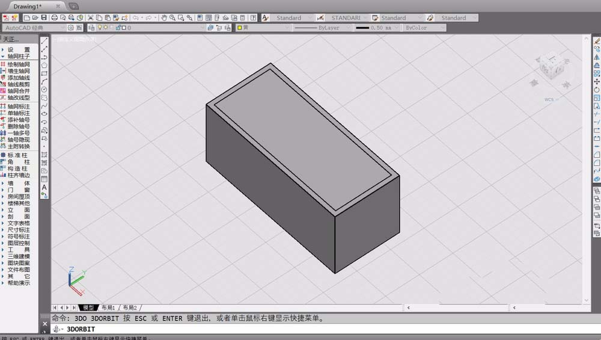Image resolution: width=601 pixels, height=340 pixels.
Task: Toggle the layer 0 freeze sun icon
Action: [106, 28]
